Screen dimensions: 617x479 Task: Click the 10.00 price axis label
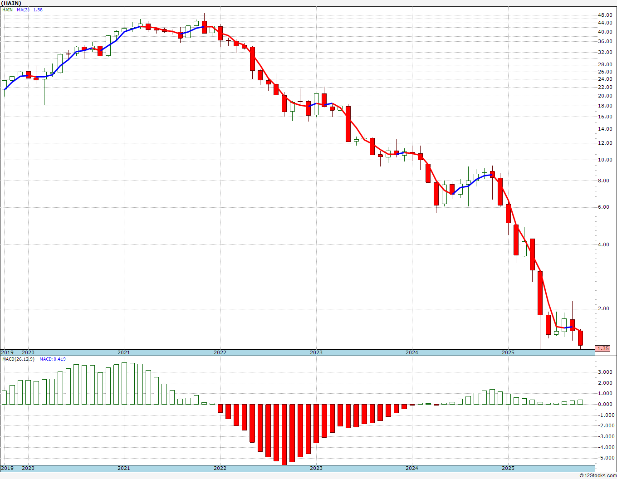[x=604, y=160]
